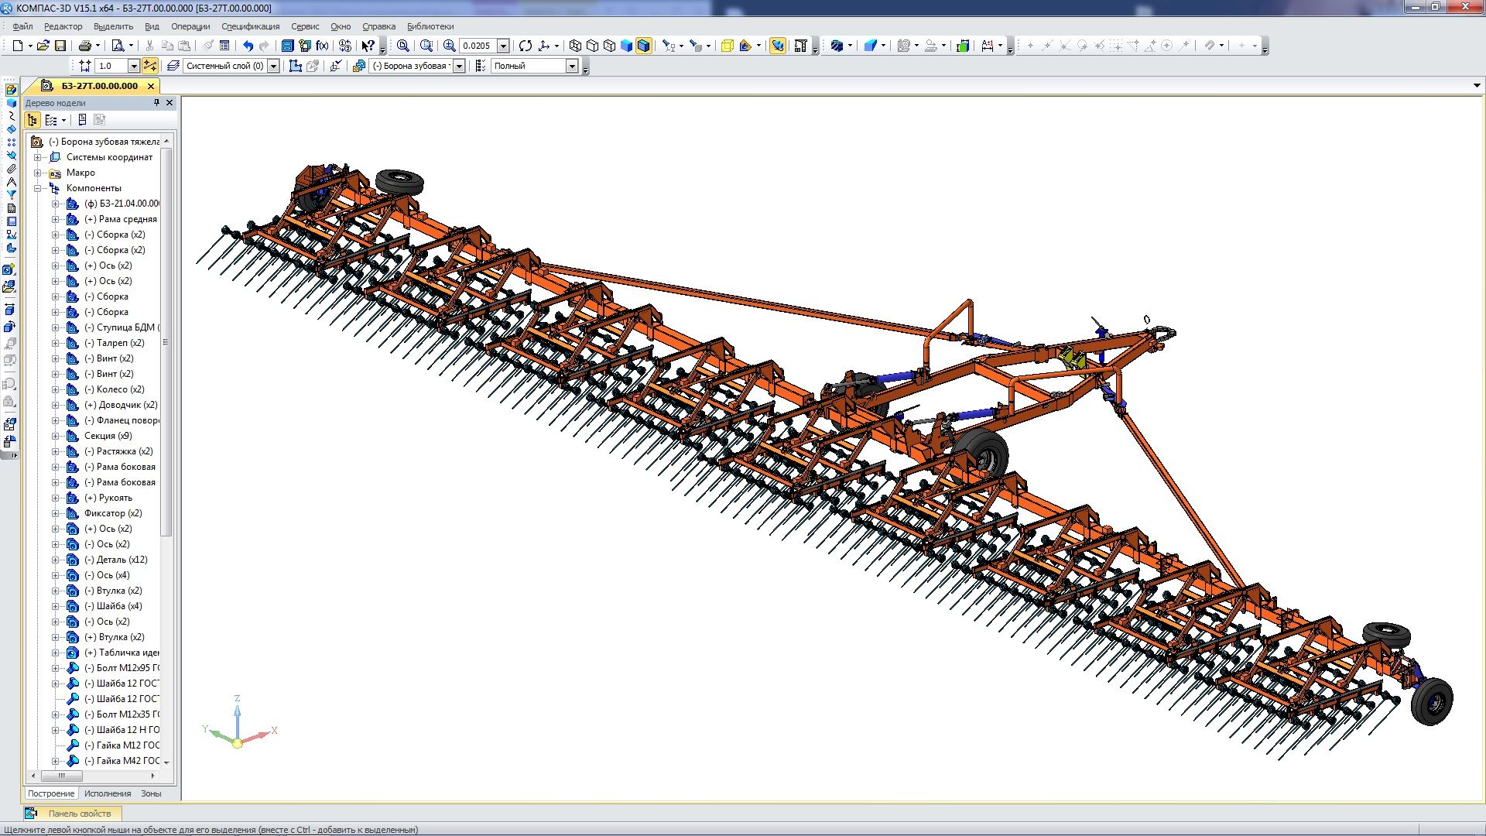
Task: Click the model tree vertical scrollbar thumb
Action: (166, 341)
